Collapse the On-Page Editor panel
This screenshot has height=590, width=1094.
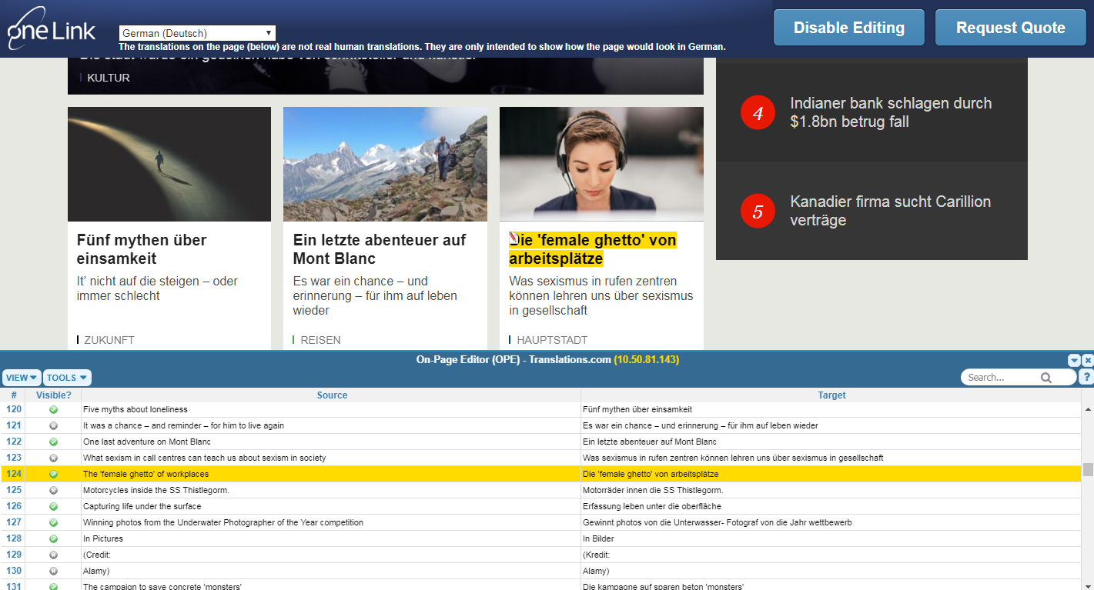(1074, 360)
